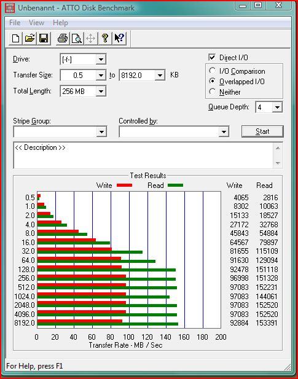Click the read value 2816
The image size is (298, 379).
tap(270, 197)
